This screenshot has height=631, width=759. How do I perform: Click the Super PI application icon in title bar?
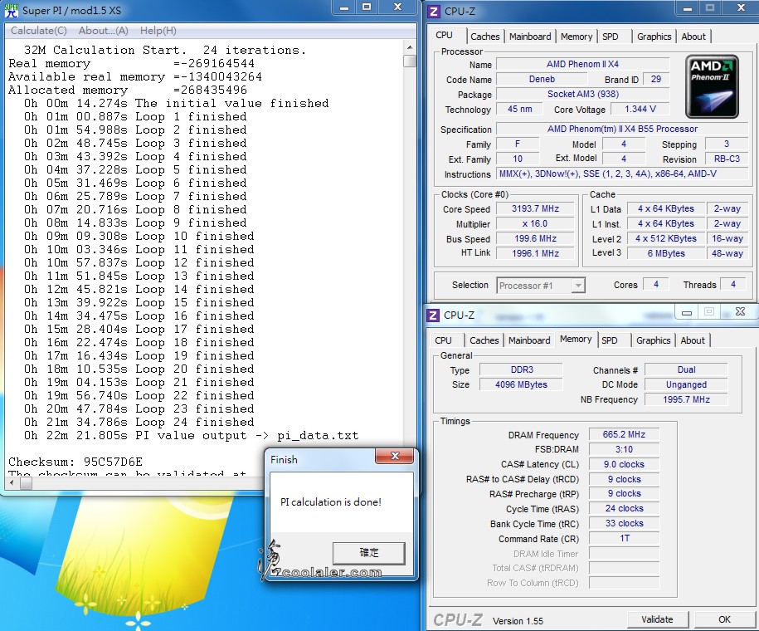[12, 10]
